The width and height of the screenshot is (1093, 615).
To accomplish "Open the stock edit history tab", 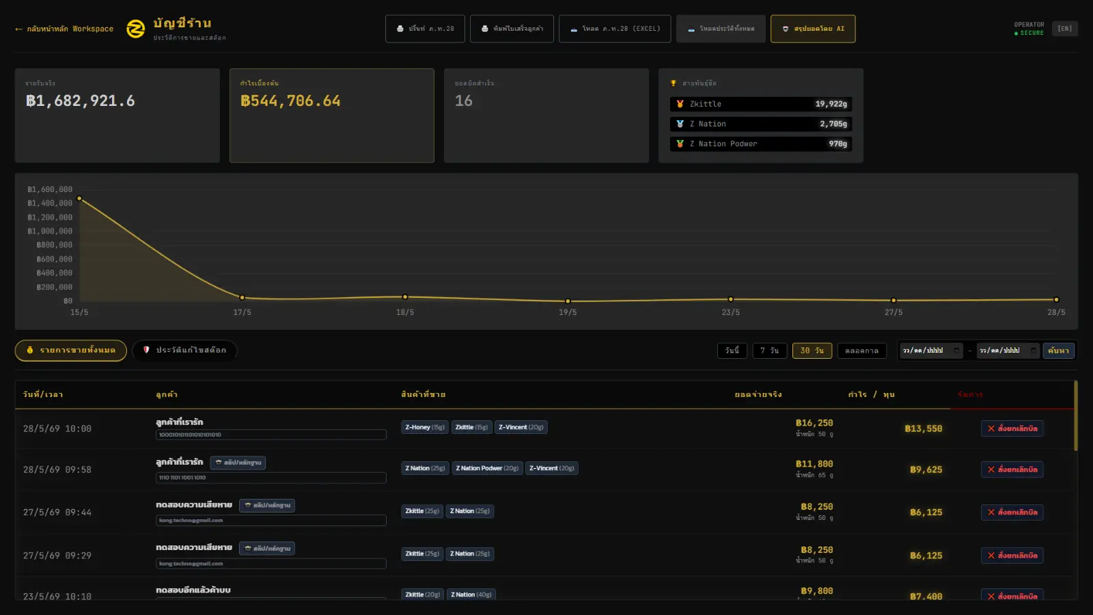I will coord(184,351).
